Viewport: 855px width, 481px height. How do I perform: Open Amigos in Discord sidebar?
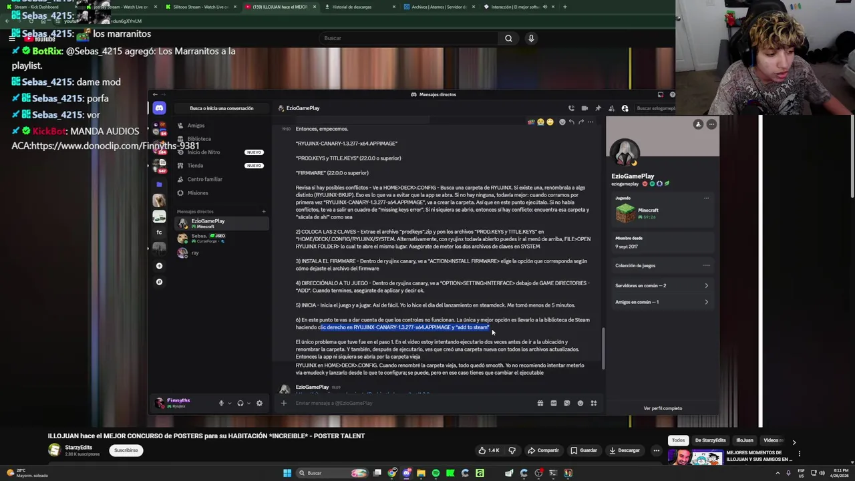222,126
